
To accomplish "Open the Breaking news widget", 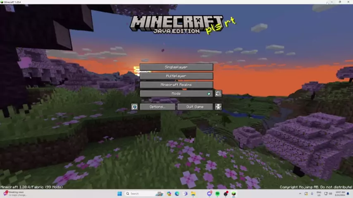I will (14, 193).
